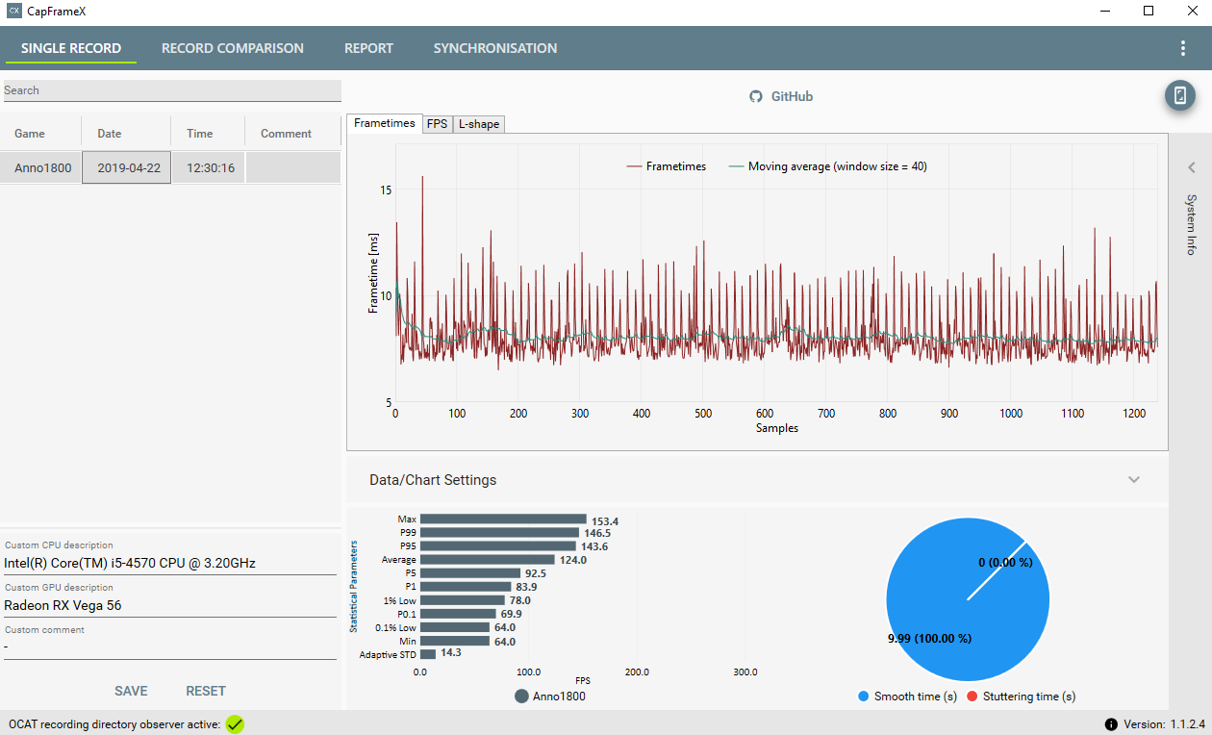The image size is (1212, 735).
Task: Click the 1% Low 78.0 bar
Action: coord(463,599)
